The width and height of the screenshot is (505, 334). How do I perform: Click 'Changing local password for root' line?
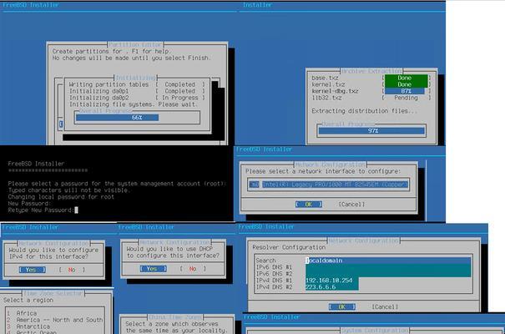coord(61,197)
